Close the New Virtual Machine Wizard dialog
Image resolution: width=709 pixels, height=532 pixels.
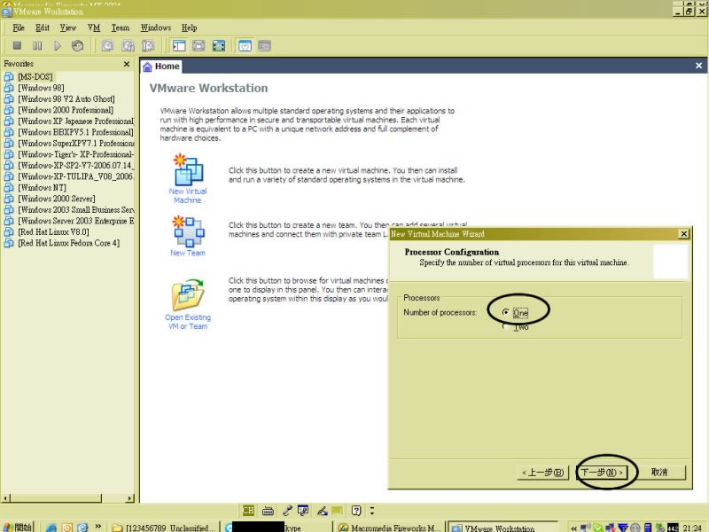683,233
